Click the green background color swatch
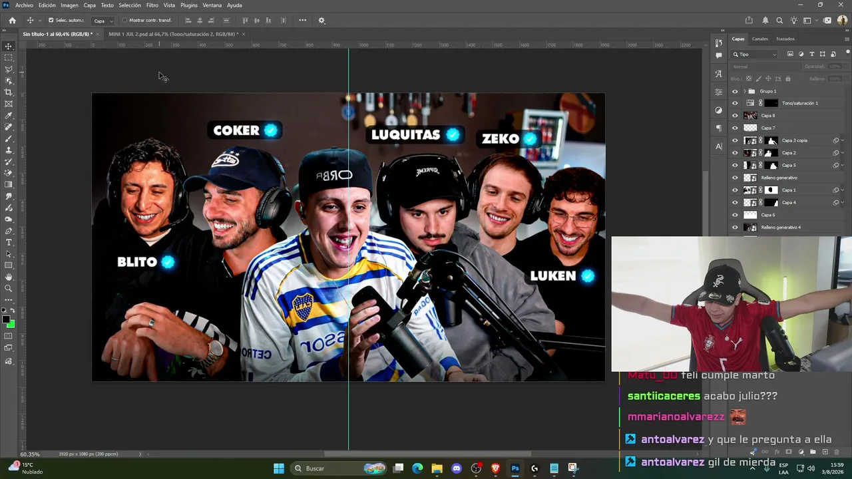852x479 pixels. click(x=11, y=325)
